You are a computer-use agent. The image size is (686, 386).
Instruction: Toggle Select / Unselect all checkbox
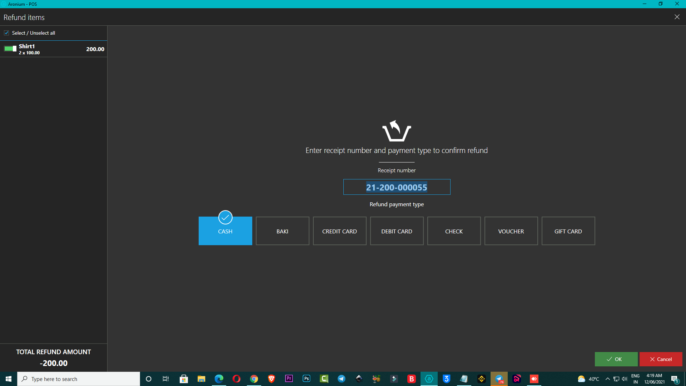pyautogui.click(x=6, y=33)
